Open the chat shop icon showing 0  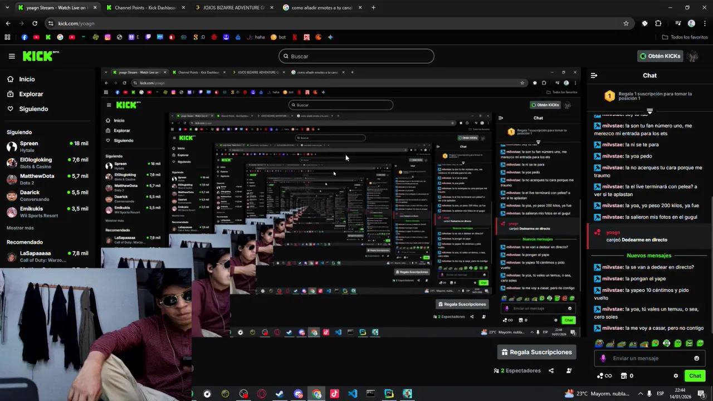[627, 376]
